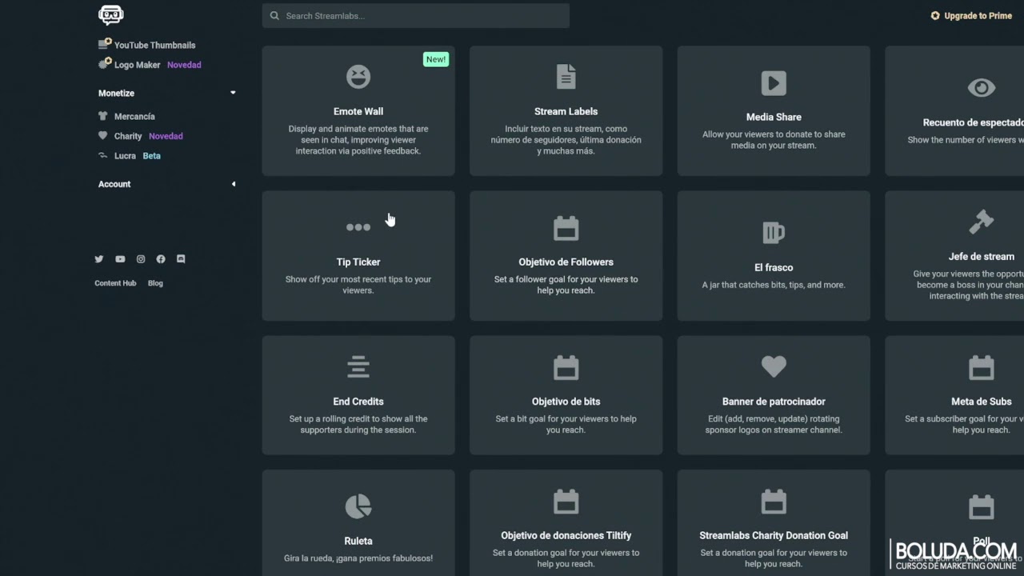The height and width of the screenshot is (576, 1024).
Task: Open Charity menu item
Action: click(x=128, y=136)
